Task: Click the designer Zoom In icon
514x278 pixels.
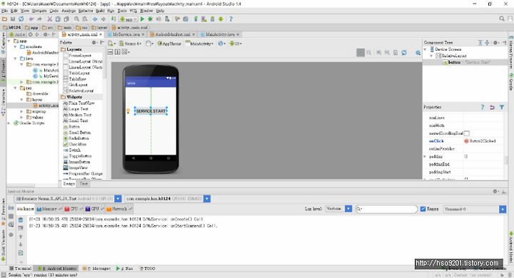Action: point(378,52)
